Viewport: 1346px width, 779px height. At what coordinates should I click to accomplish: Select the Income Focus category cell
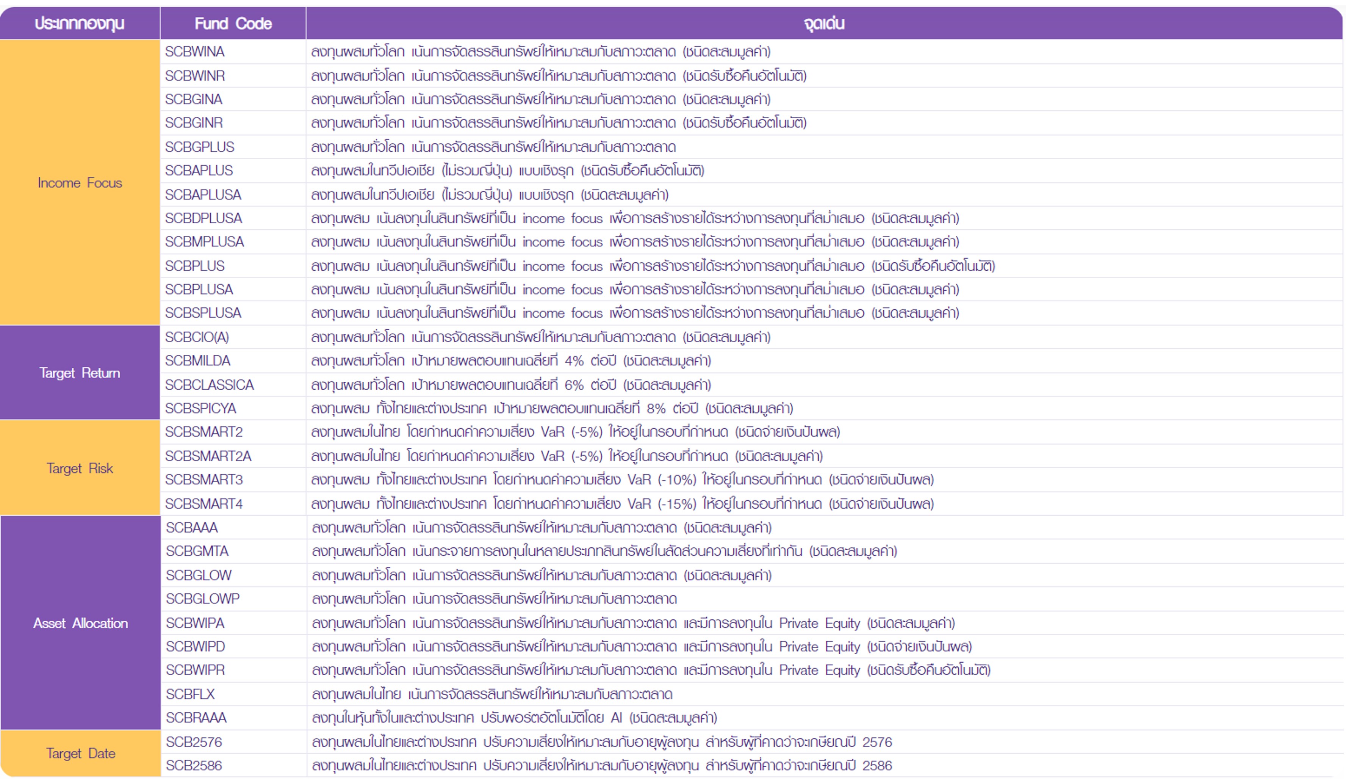(x=80, y=183)
